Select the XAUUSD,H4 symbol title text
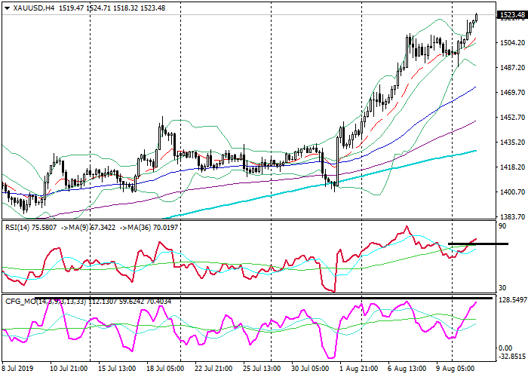 click(x=33, y=8)
